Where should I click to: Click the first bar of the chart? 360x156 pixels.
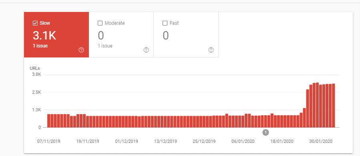tap(49, 121)
